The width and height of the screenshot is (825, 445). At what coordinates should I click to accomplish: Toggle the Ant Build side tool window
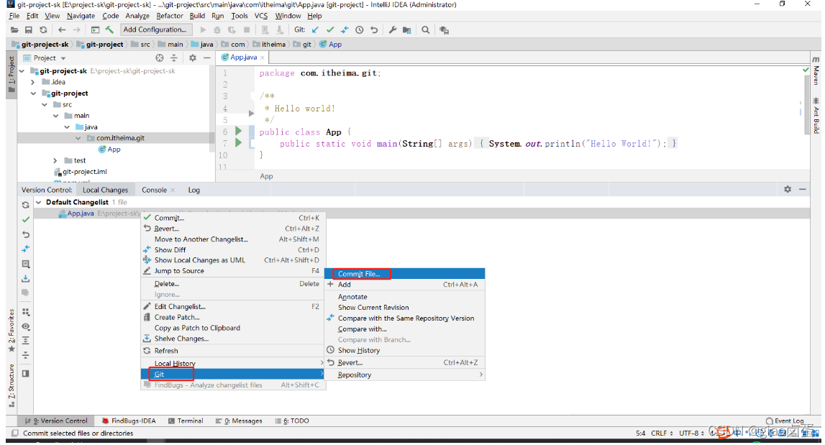(x=816, y=116)
